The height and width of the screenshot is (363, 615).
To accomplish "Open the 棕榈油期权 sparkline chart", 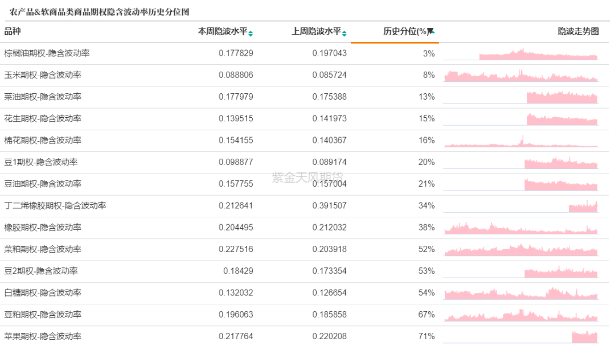I will (x=521, y=53).
